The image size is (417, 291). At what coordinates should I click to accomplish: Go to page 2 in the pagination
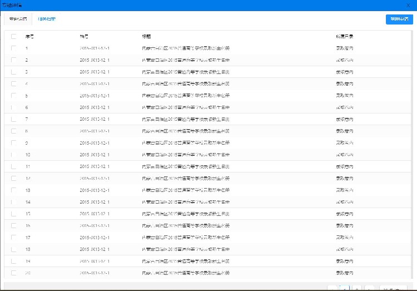coord(357,288)
